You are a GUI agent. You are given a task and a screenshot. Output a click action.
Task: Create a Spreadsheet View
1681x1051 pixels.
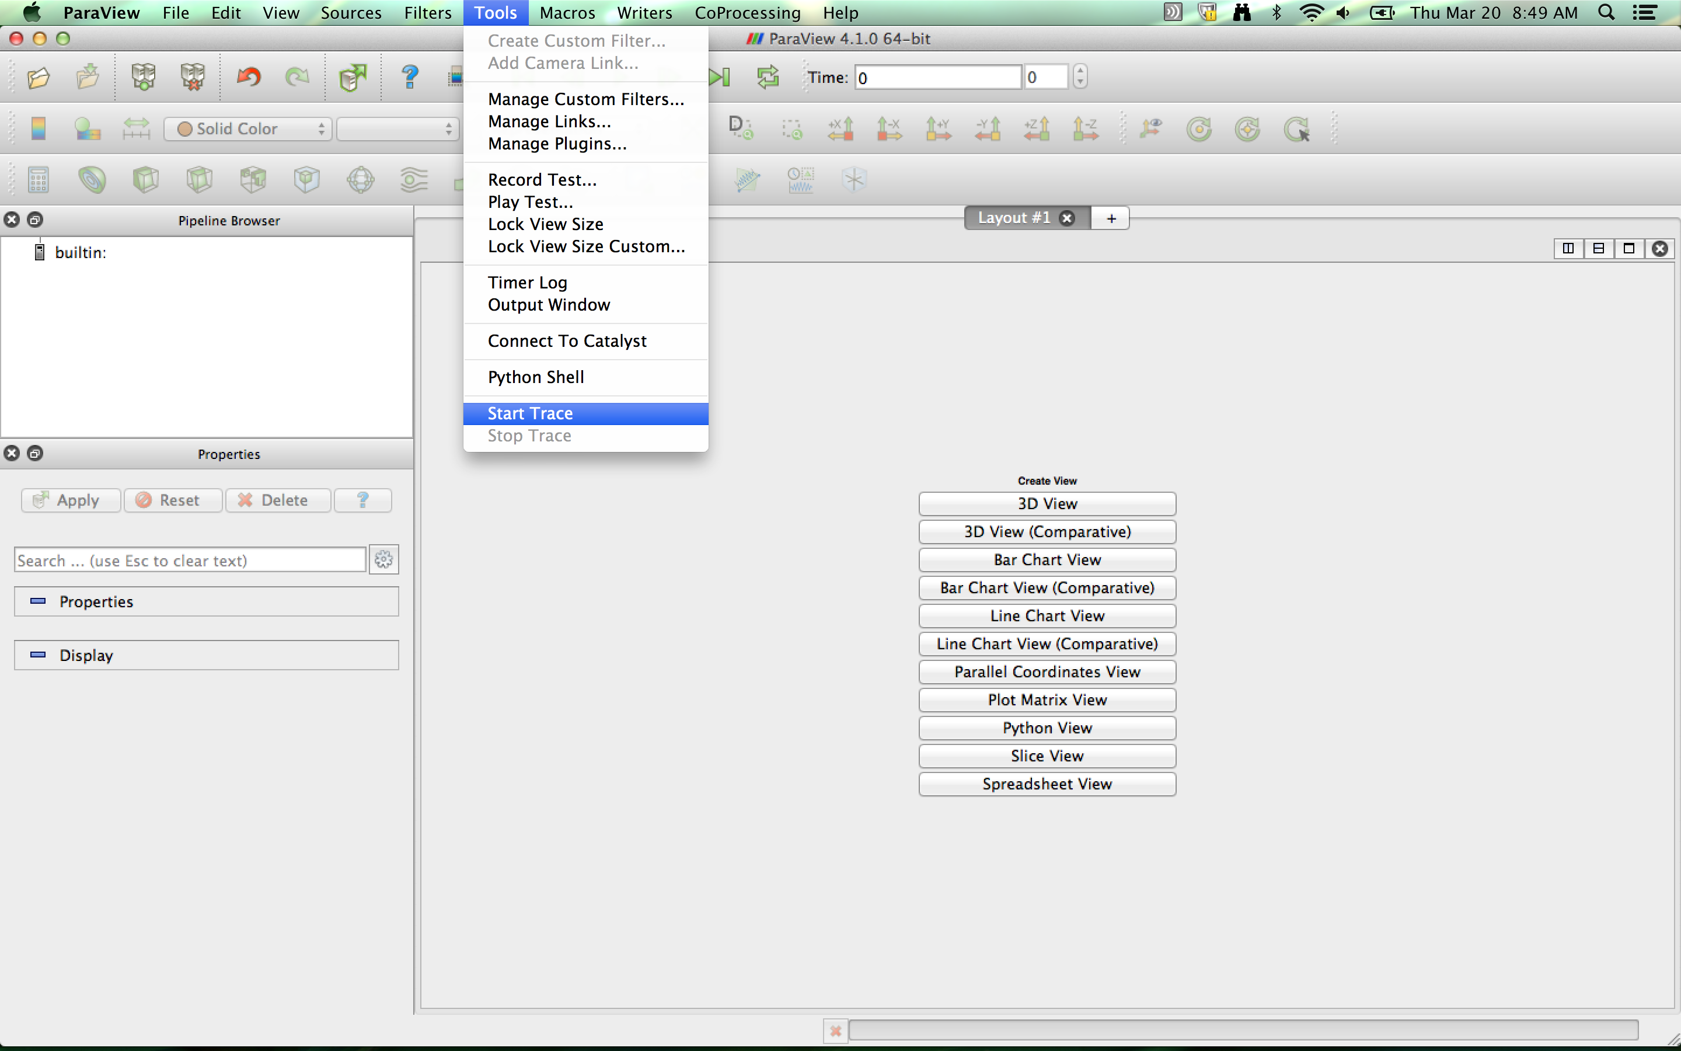point(1047,784)
